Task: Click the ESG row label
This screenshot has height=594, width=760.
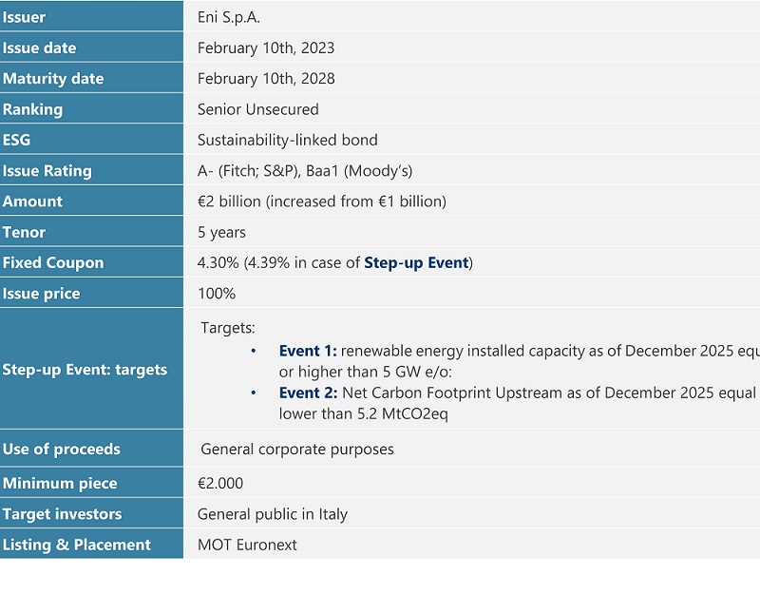Action: 17,140
